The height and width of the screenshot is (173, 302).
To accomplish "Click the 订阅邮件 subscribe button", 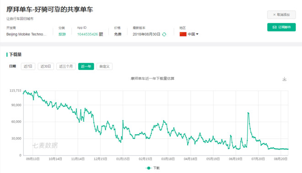I will 281,27.
